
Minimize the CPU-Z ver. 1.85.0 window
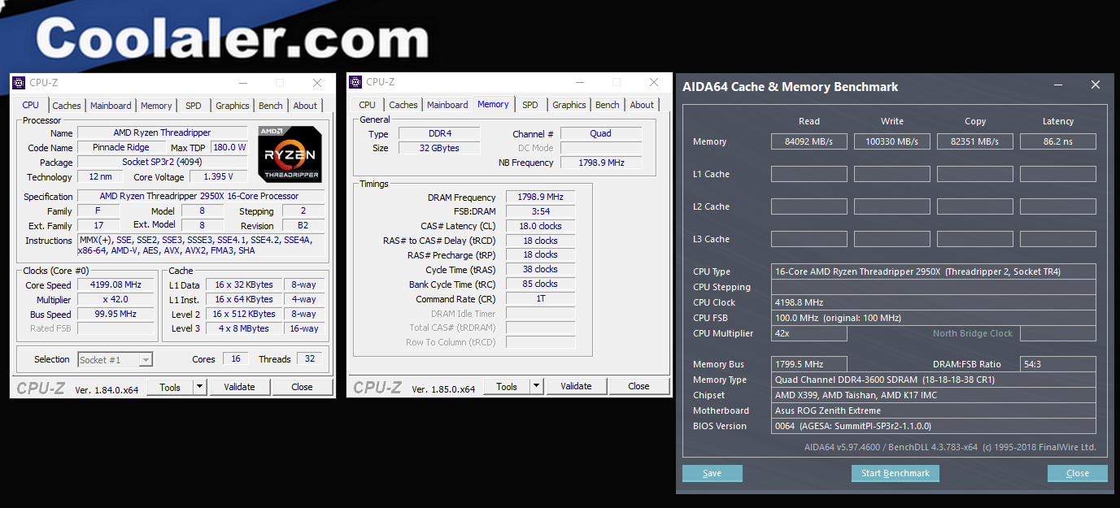point(579,82)
